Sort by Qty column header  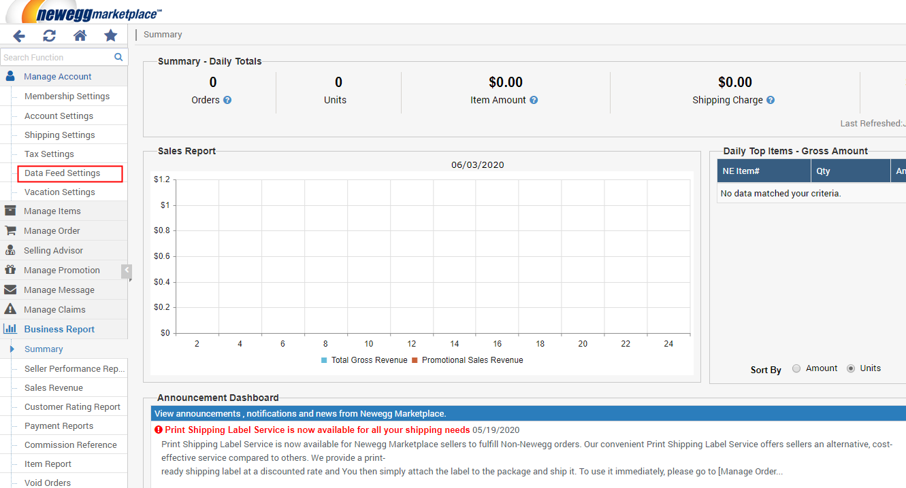[x=850, y=171]
